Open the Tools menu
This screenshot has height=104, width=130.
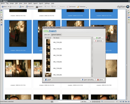click(x=25, y=3)
